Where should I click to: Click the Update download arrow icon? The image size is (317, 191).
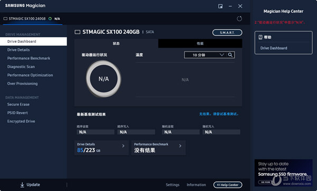22,185
